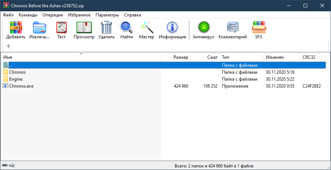
Task: Click the Извлечь (Extract) toolbar icon
Action: [x=40, y=28]
